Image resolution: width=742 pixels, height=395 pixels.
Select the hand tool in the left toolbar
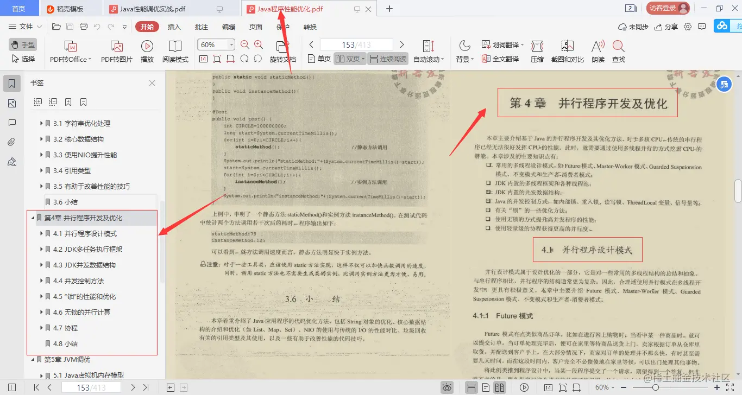(x=22, y=45)
